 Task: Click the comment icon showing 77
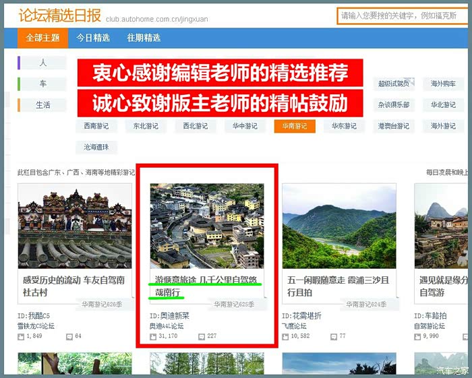pos(334,336)
